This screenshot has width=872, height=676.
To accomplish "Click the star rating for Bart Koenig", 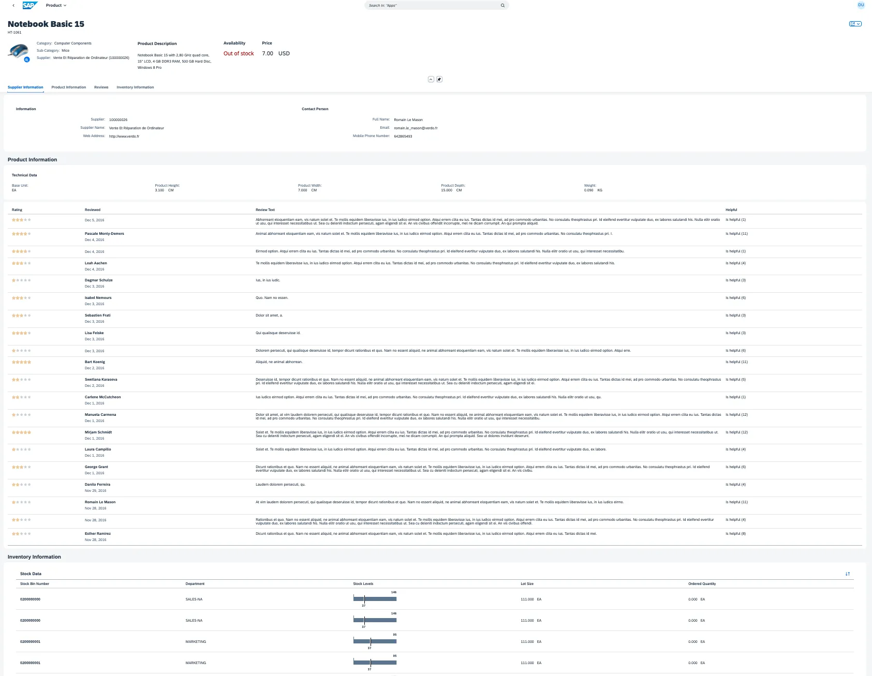I will pos(21,362).
